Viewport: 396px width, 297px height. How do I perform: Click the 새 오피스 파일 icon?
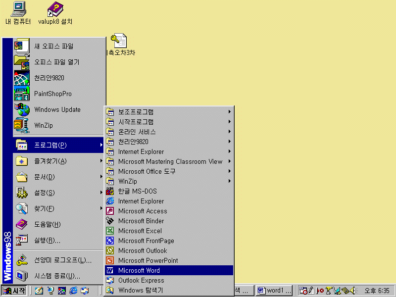click(x=22, y=46)
